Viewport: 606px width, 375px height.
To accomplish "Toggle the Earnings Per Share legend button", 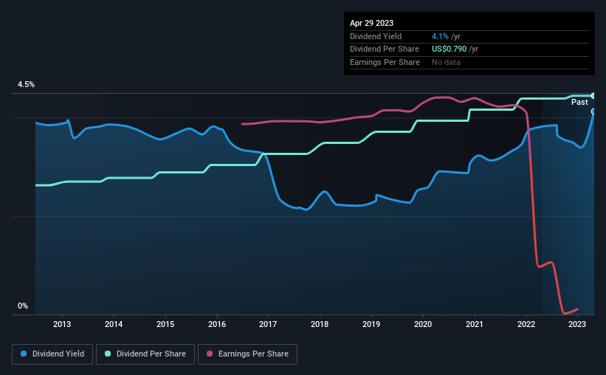I will tap(247, 354).
